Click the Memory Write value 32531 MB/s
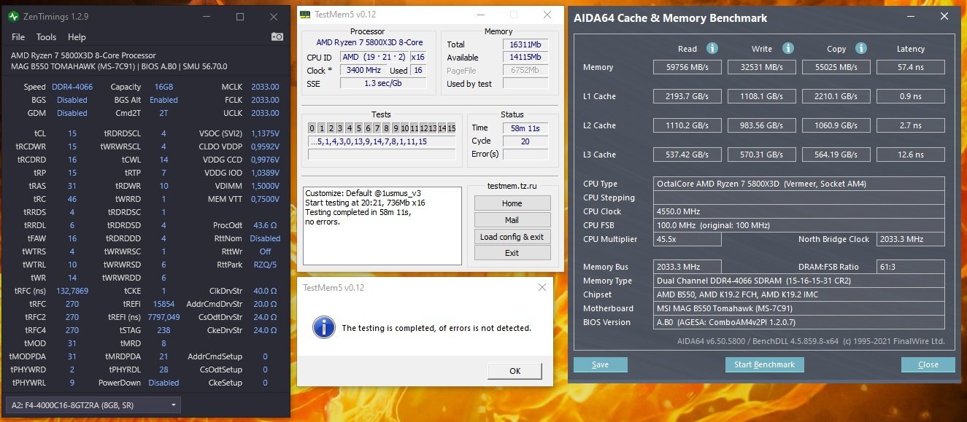The height and width of the screenshot is (422, 967). tap(762, 67)
